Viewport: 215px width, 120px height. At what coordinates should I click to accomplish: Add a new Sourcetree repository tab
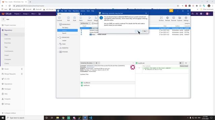(x=81, y=14)
